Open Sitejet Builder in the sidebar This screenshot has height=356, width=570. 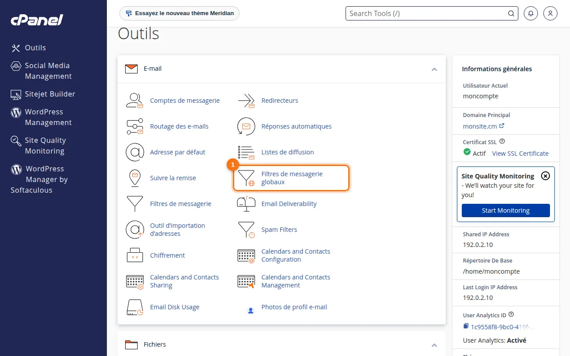click(x=43, y=94)
